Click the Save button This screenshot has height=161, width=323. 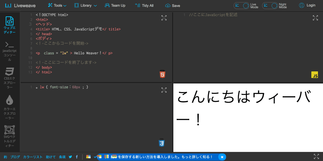(x=173, y=5)
